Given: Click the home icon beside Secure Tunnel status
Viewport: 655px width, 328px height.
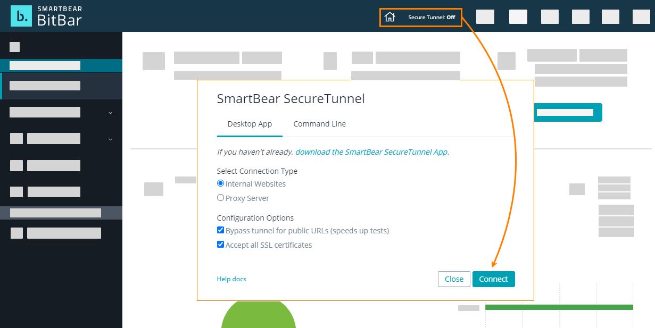Looking at the screenshot, I should click(390, 17).
